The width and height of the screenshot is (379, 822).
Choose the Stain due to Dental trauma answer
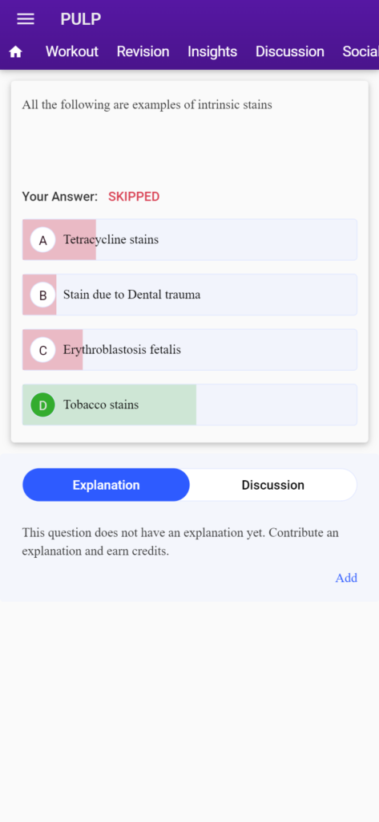189,295
